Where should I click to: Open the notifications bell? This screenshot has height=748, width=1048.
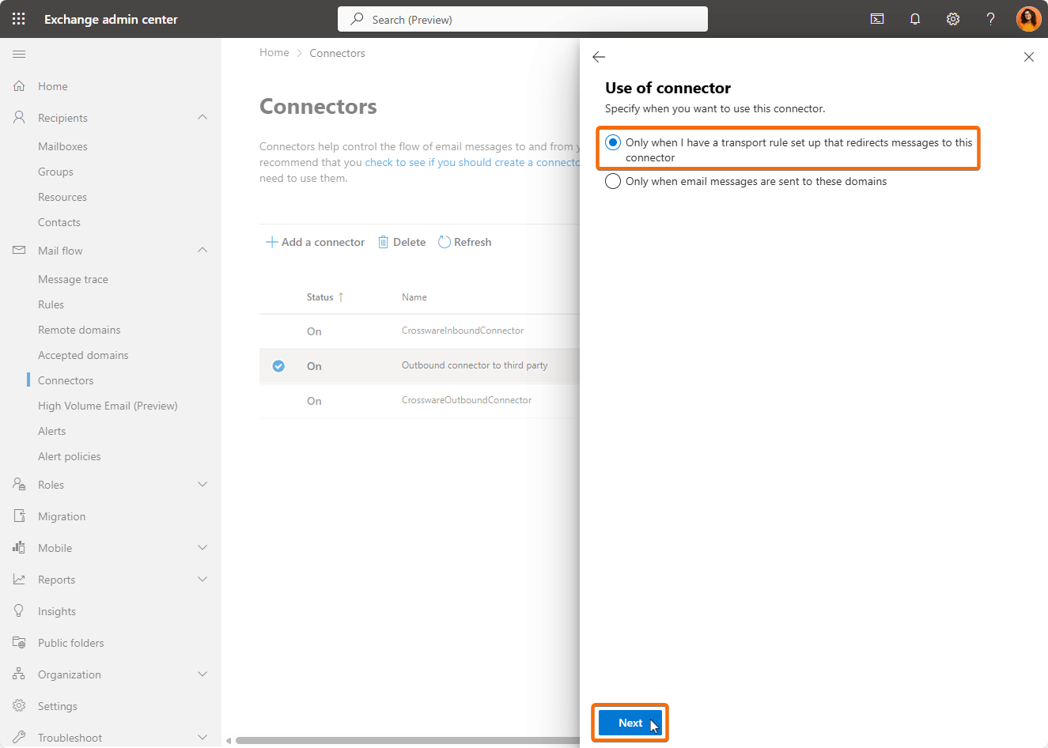[915, 19]
